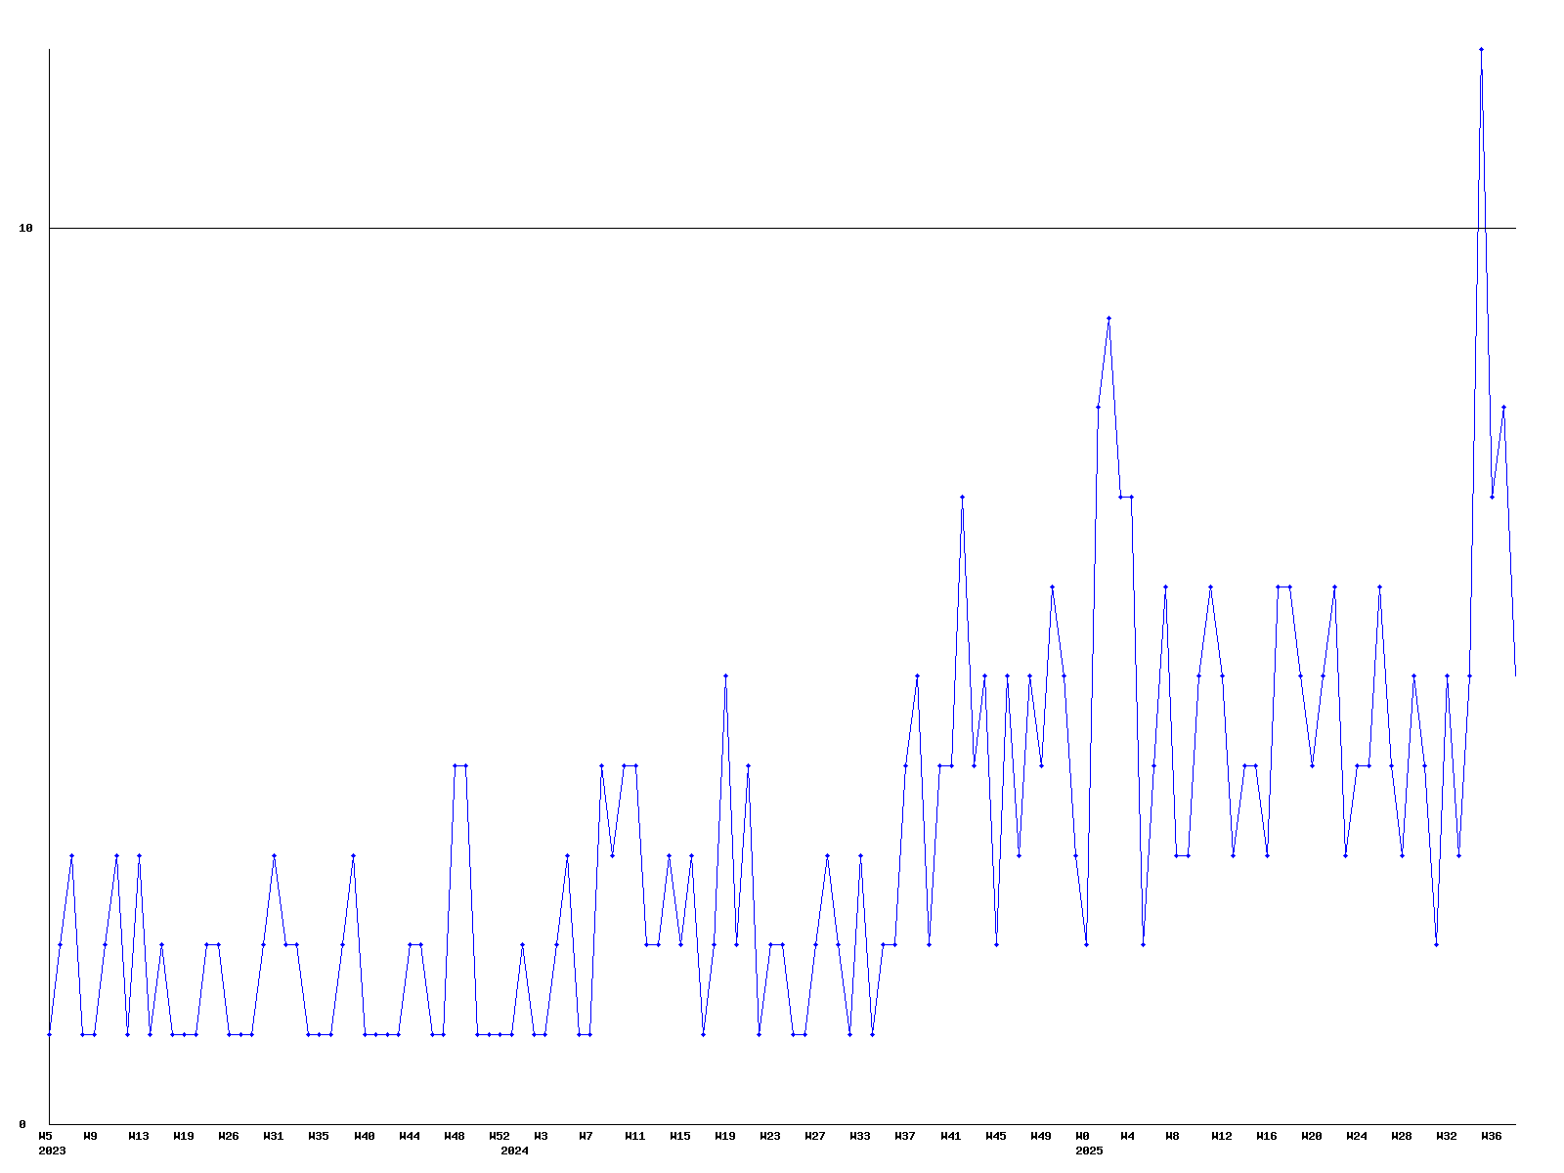The width and height of the screenshot is (1564, 1173).
Task: Click the W13 tick label
Action: (139, 1136)
